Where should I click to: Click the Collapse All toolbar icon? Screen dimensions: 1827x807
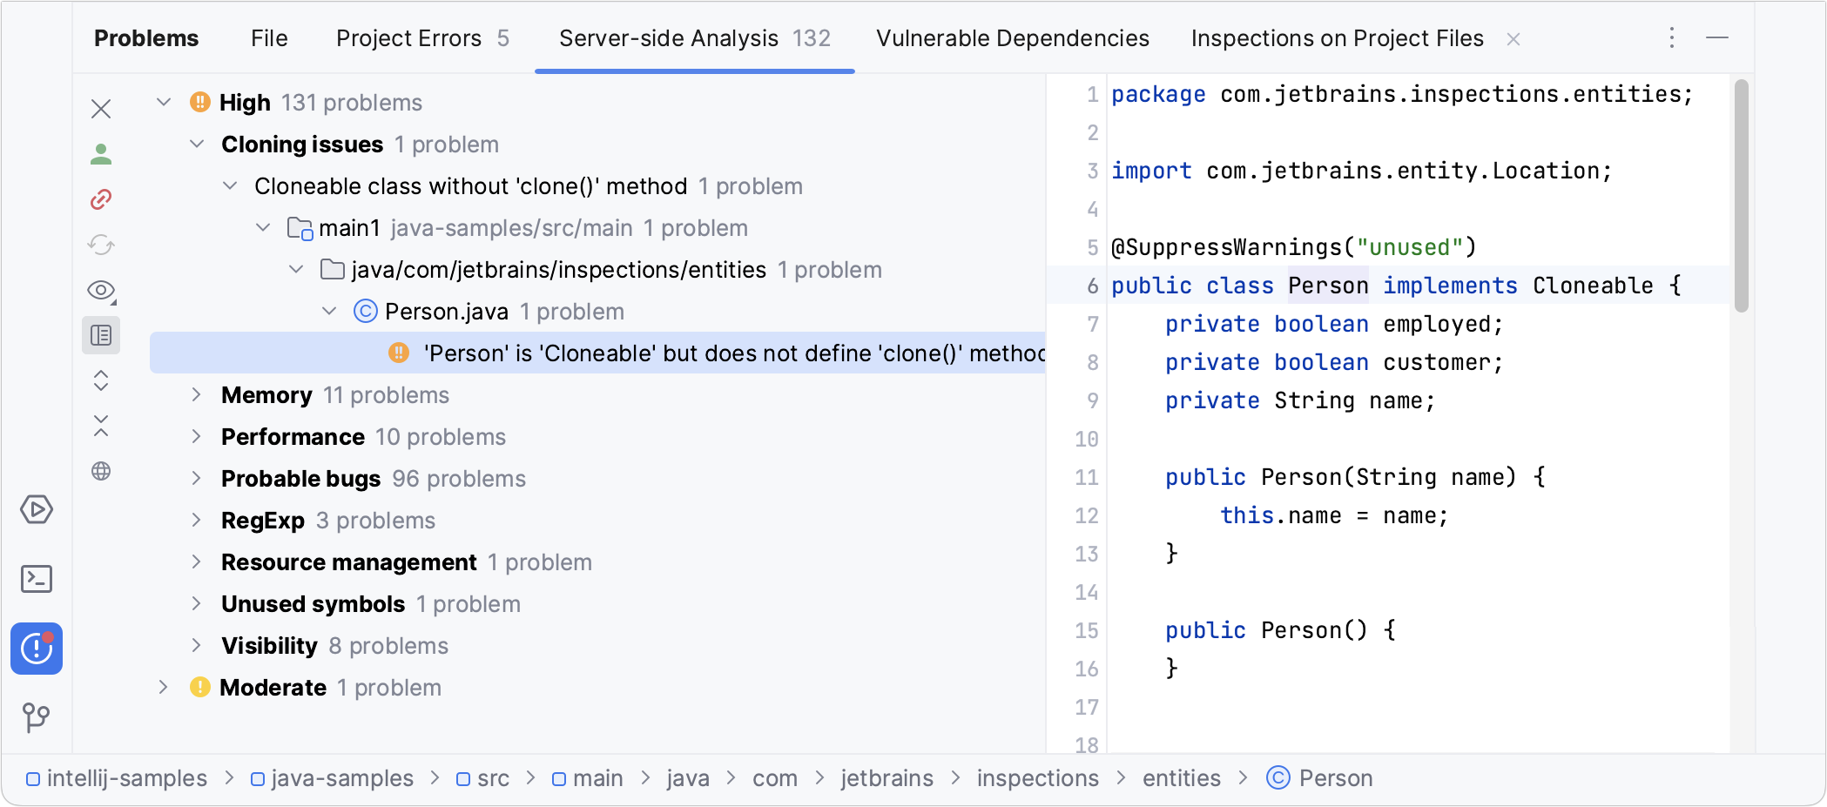click(101, 426)
